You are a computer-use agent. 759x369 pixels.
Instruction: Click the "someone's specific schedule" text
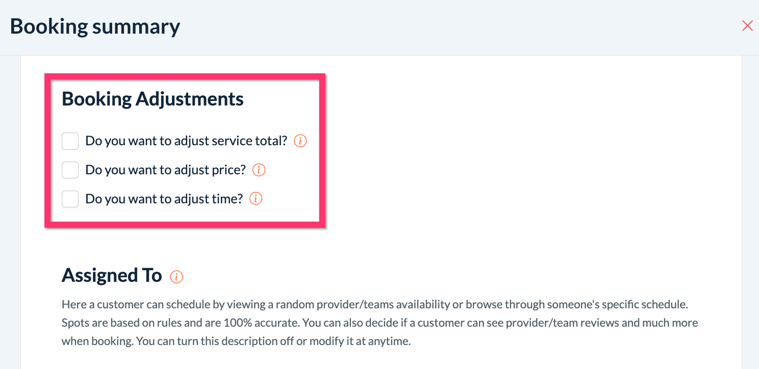tap(619, 305)
